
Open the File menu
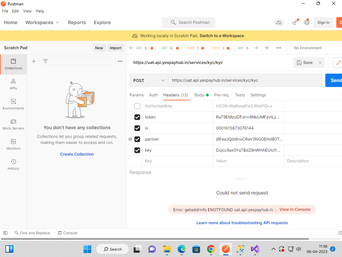tap(5, 11)
